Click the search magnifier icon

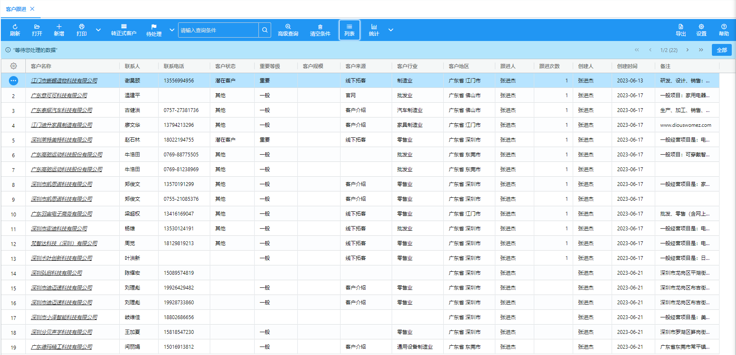[x=265, y=30]
